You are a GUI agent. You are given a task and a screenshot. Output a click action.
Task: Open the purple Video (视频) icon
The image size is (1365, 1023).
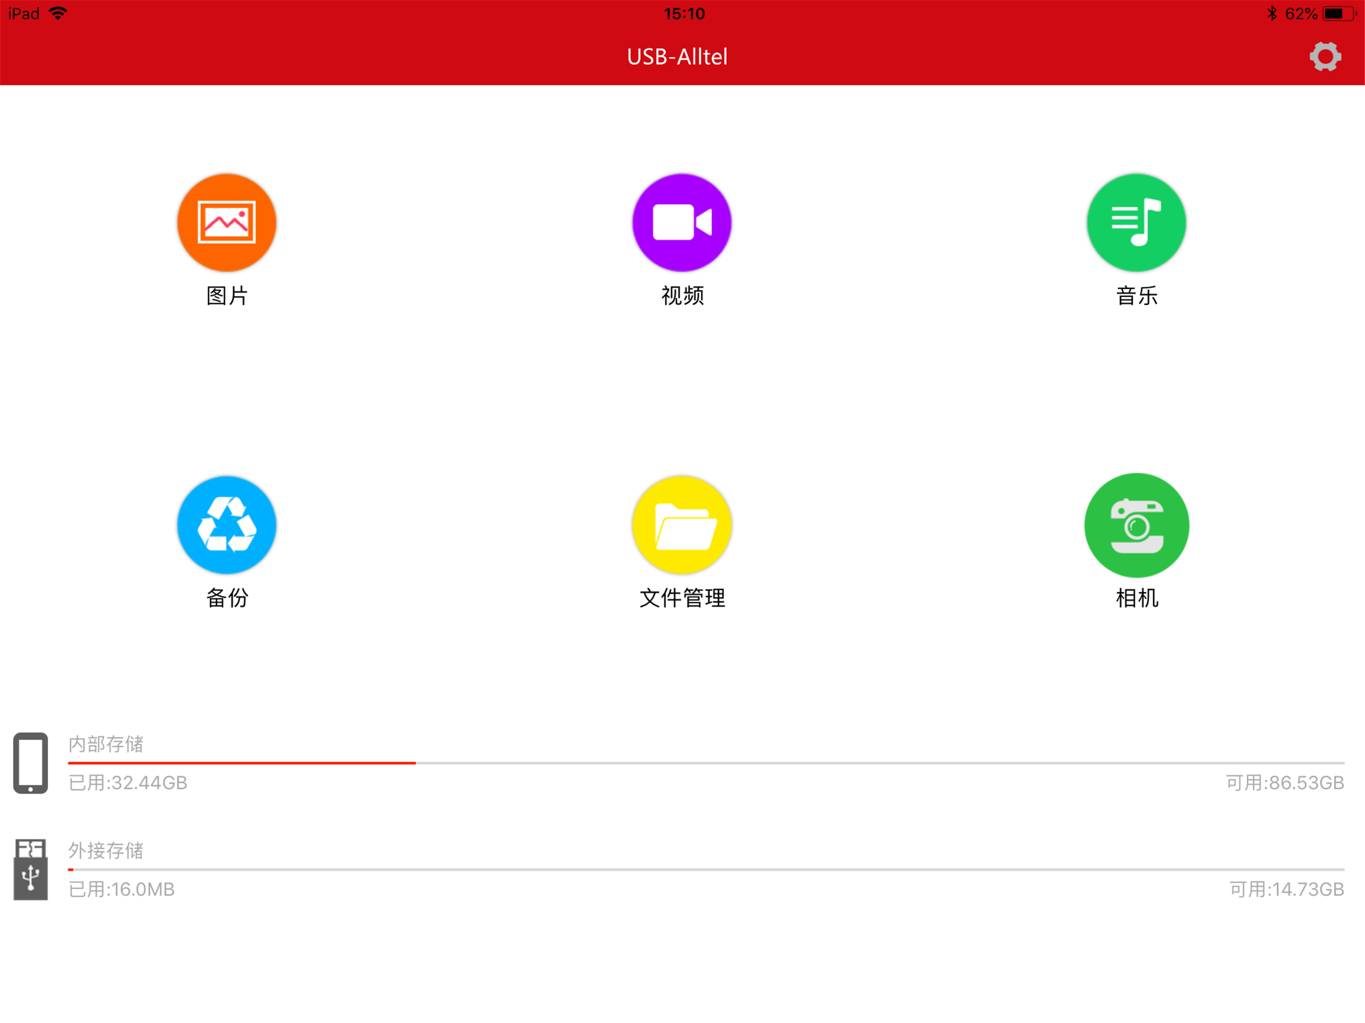[682, 223]
